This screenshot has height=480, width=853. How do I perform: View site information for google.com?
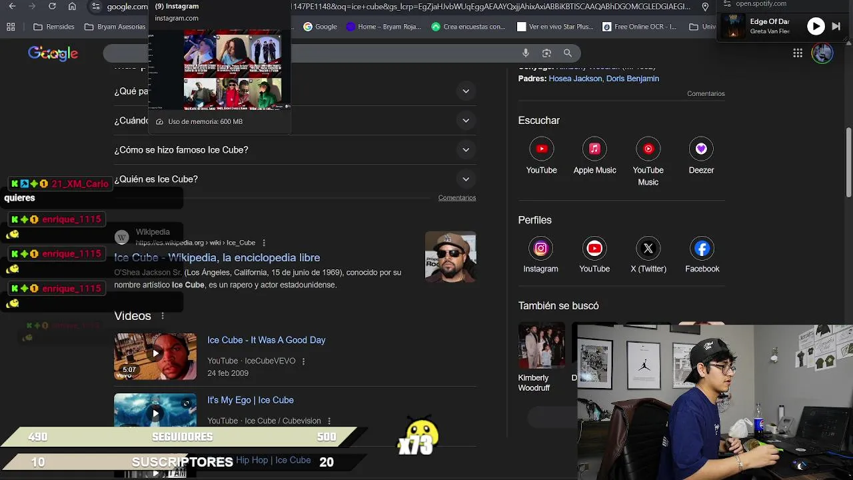coord(96,7)
